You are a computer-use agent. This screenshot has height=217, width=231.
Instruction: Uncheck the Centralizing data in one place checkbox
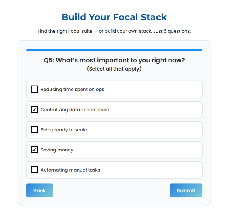[x=34, y=110]
